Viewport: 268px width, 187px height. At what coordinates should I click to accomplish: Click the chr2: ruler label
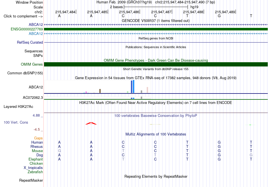point(39,12)
